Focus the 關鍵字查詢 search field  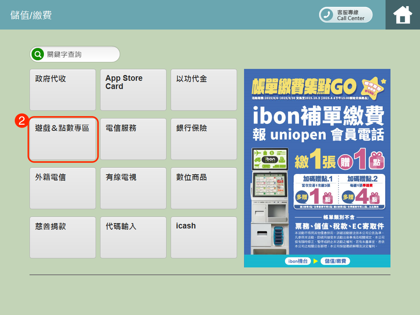pos(75,54)
